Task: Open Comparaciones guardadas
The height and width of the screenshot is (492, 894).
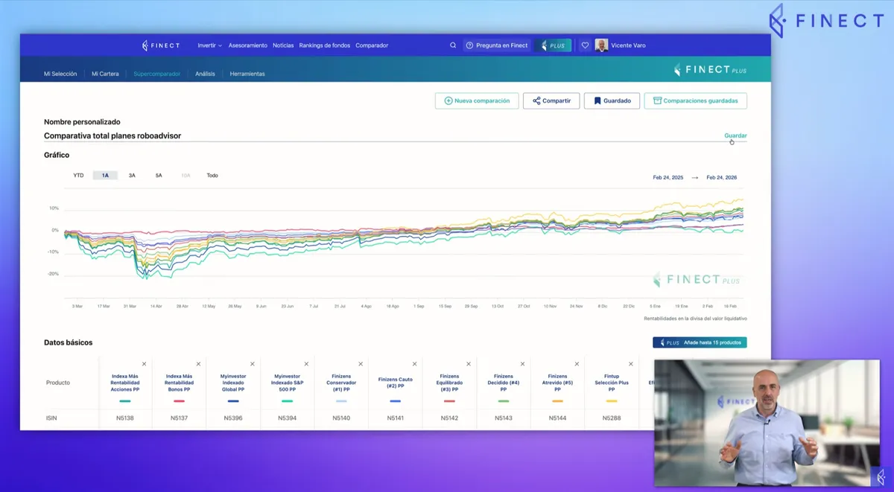Action: click(695, 100)
